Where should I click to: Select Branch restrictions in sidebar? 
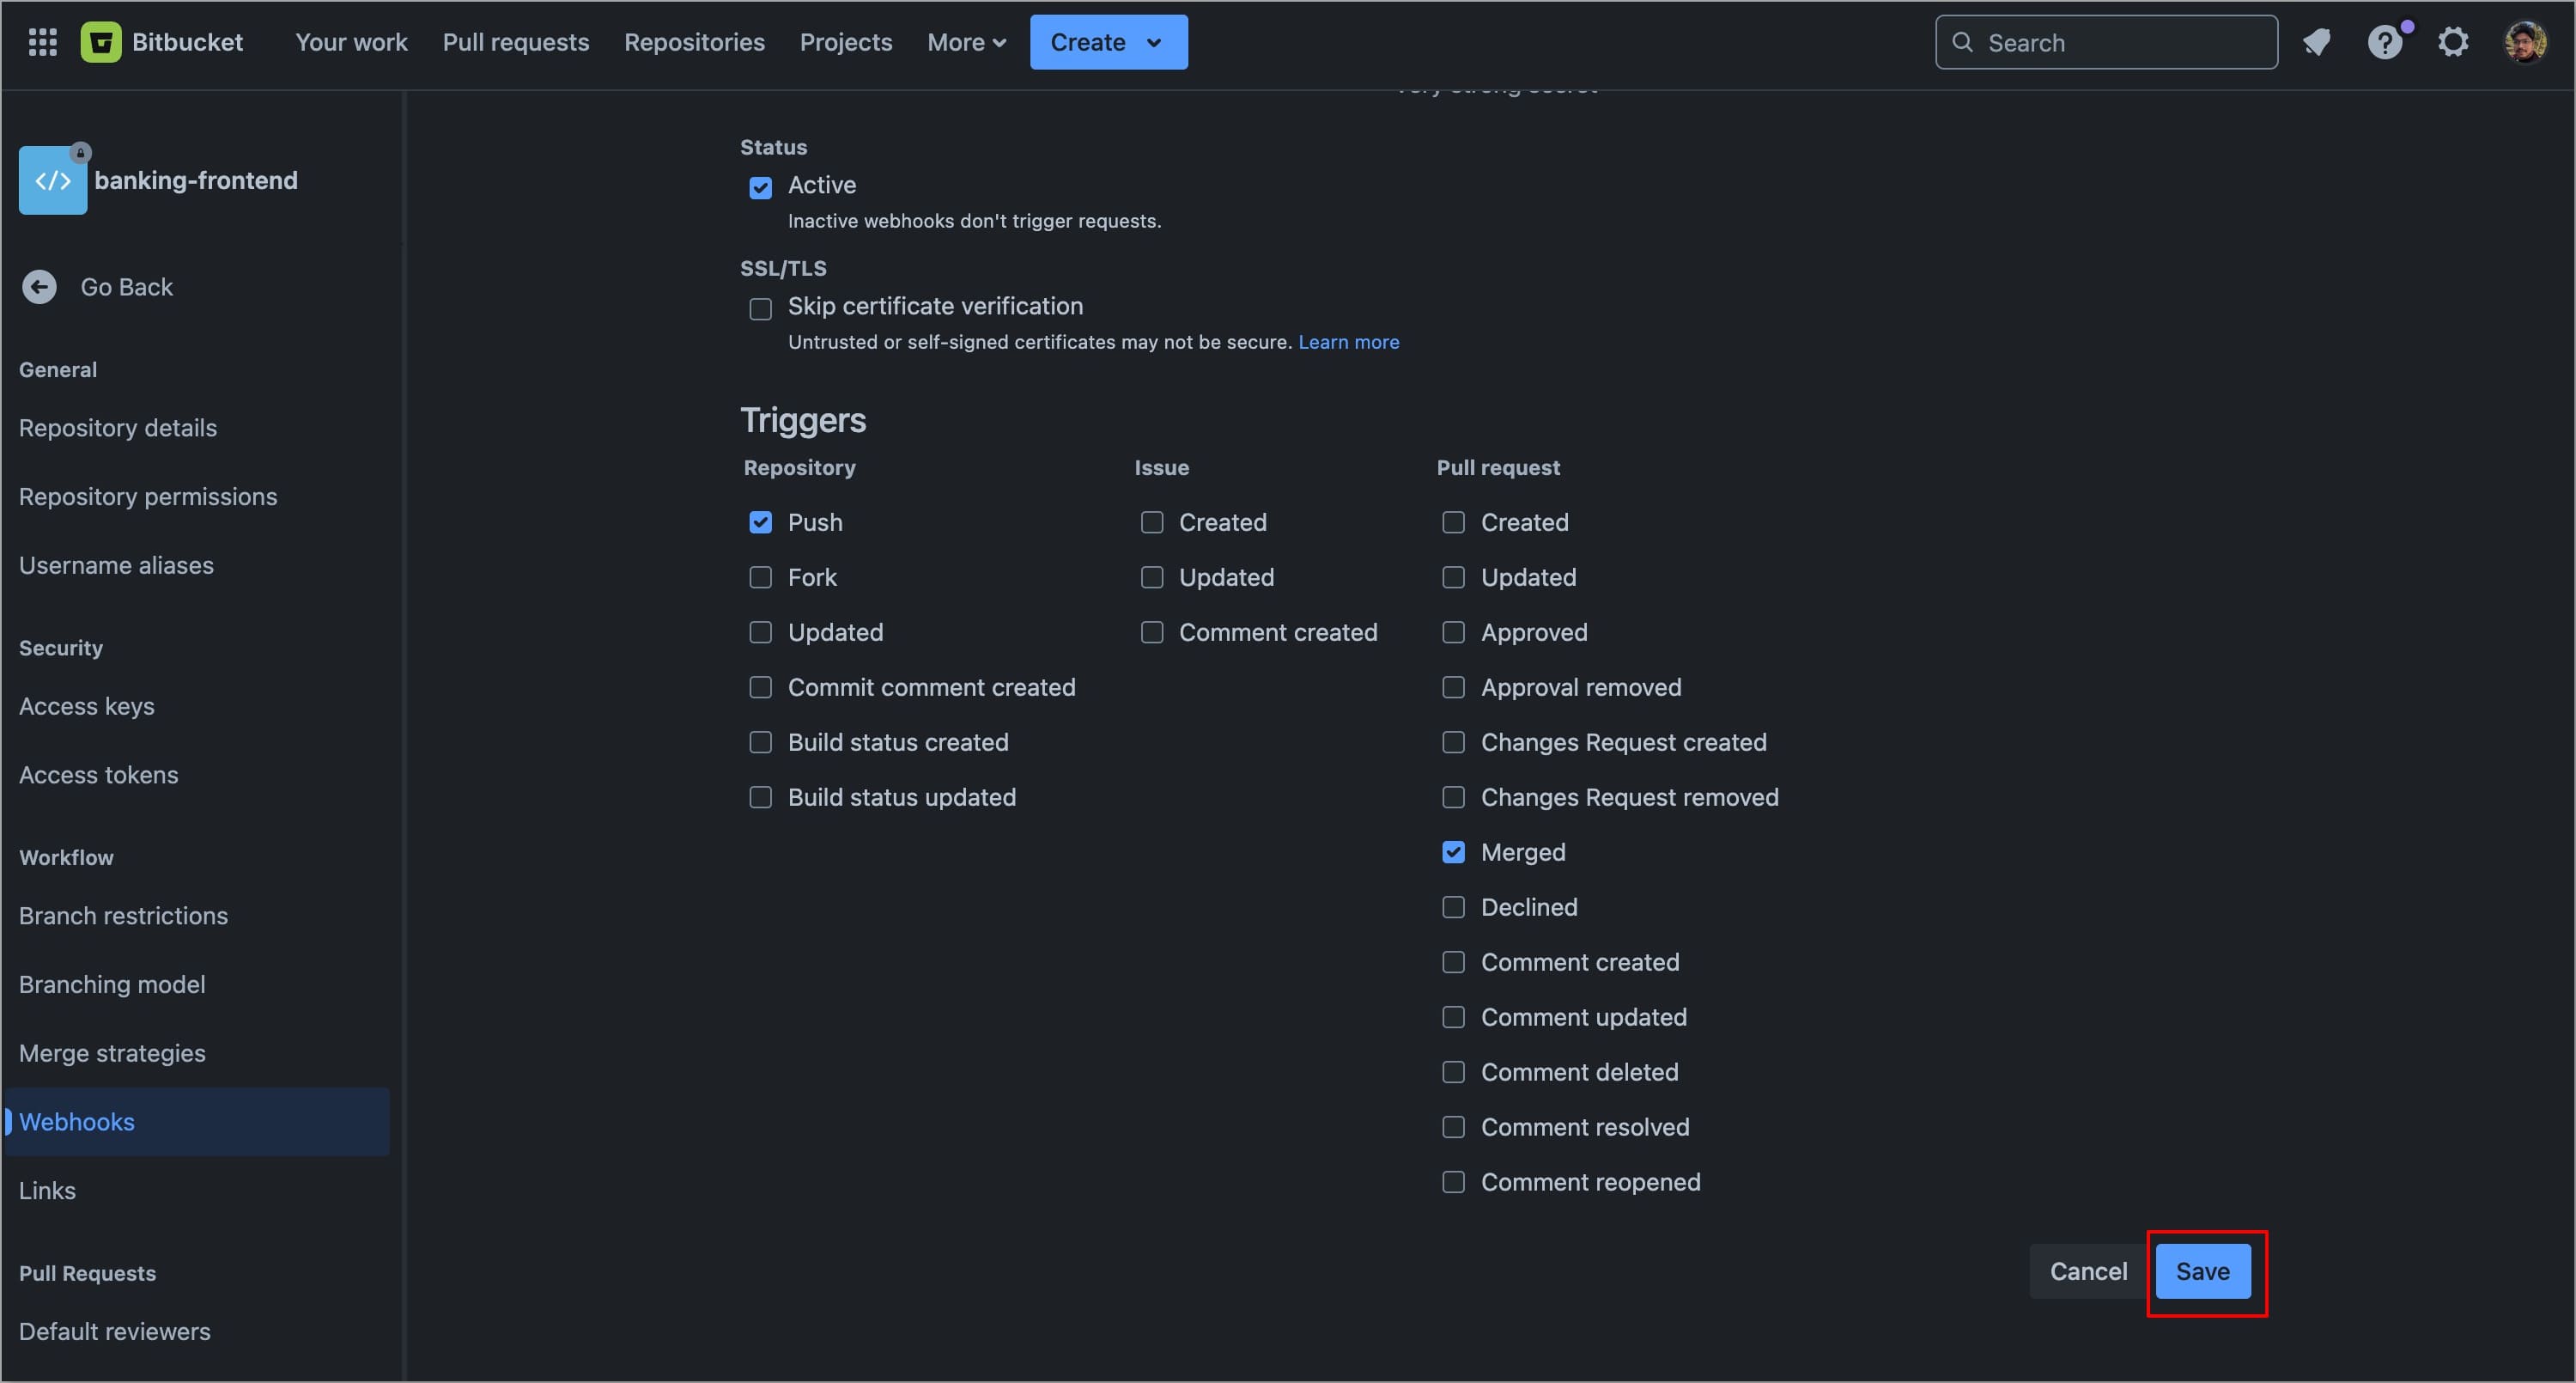pyautogui.click(x=123, y=916)
